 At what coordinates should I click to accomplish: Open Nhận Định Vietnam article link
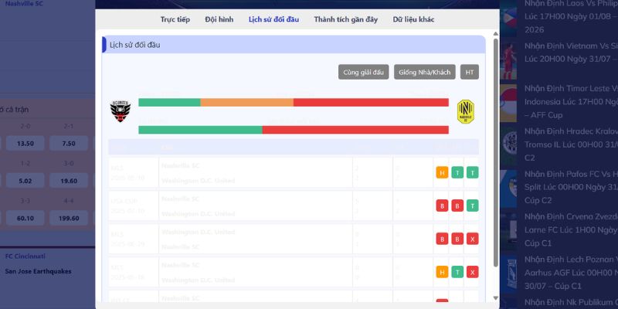point(571,53)
